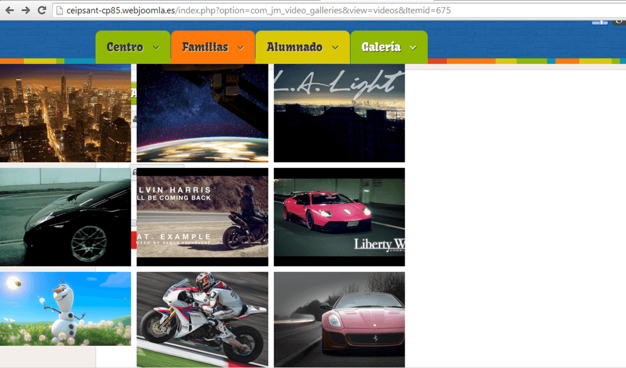Expand the Familias dropdown chevron
Image resolution: width=626 pixels, height=368 pixels.
click(240, 47)
